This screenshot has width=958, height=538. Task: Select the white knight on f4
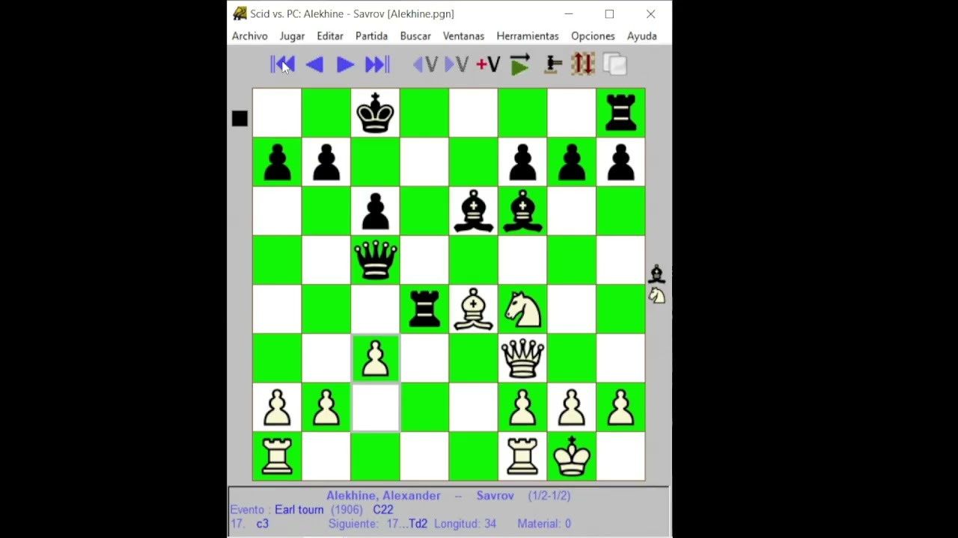click(x=522, y=309)
